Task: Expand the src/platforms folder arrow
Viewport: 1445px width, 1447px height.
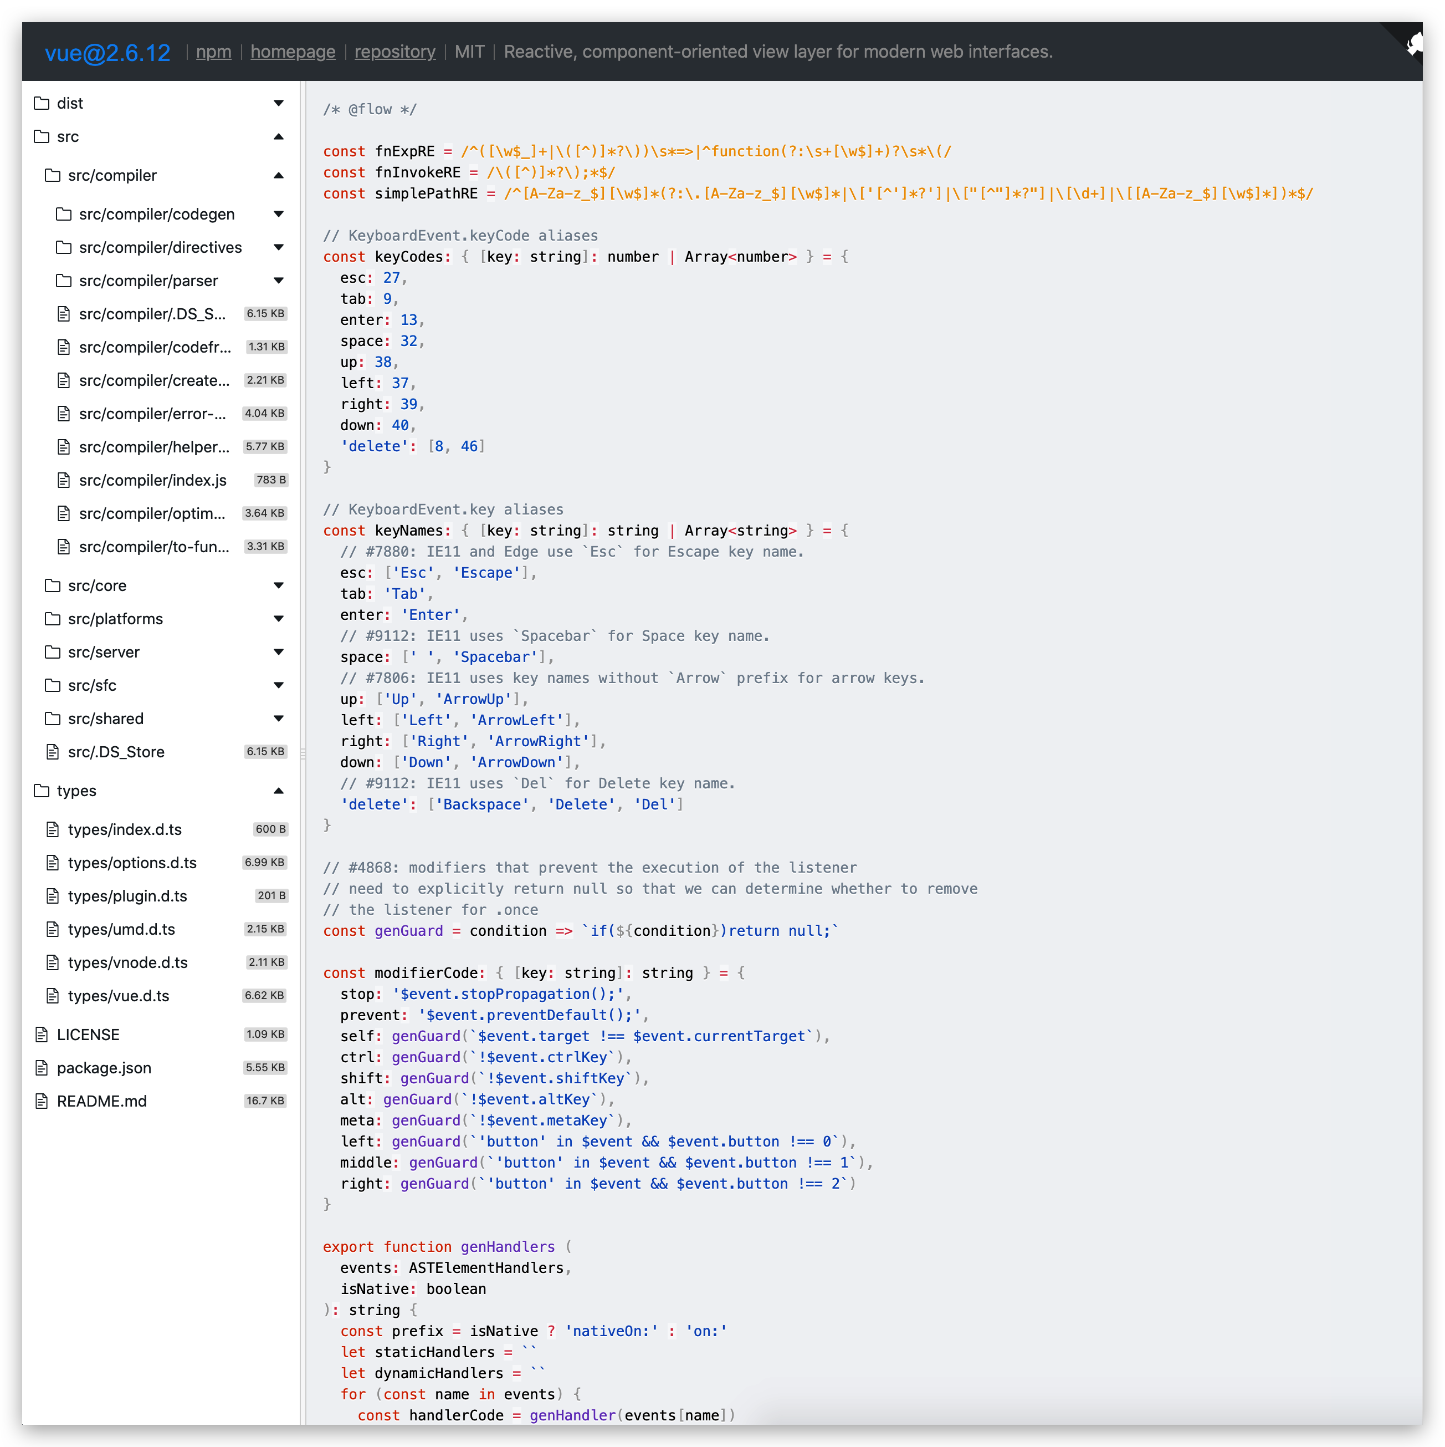Action: pos(278,619)
